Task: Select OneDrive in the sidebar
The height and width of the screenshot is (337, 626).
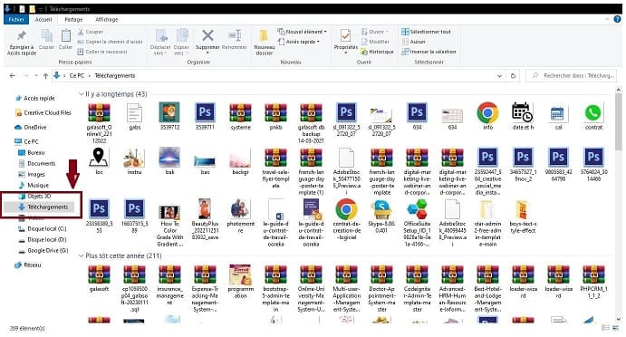Action: pos(30,128)
